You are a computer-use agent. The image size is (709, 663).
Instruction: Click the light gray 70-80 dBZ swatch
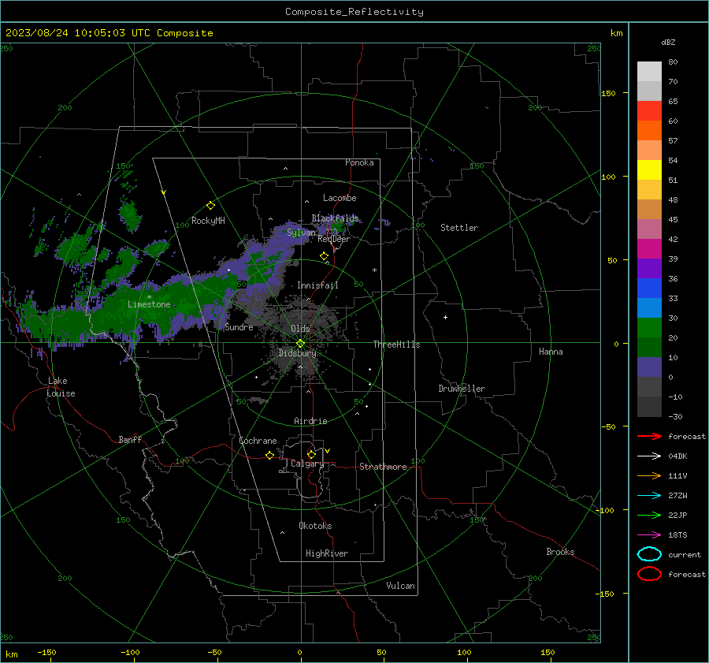649,71
